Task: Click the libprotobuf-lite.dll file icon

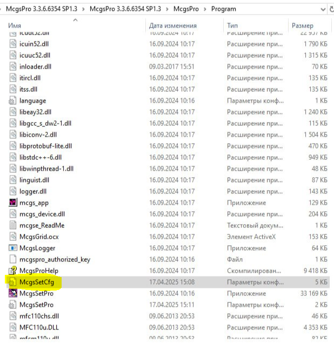Action: click(x=13, y=146)
